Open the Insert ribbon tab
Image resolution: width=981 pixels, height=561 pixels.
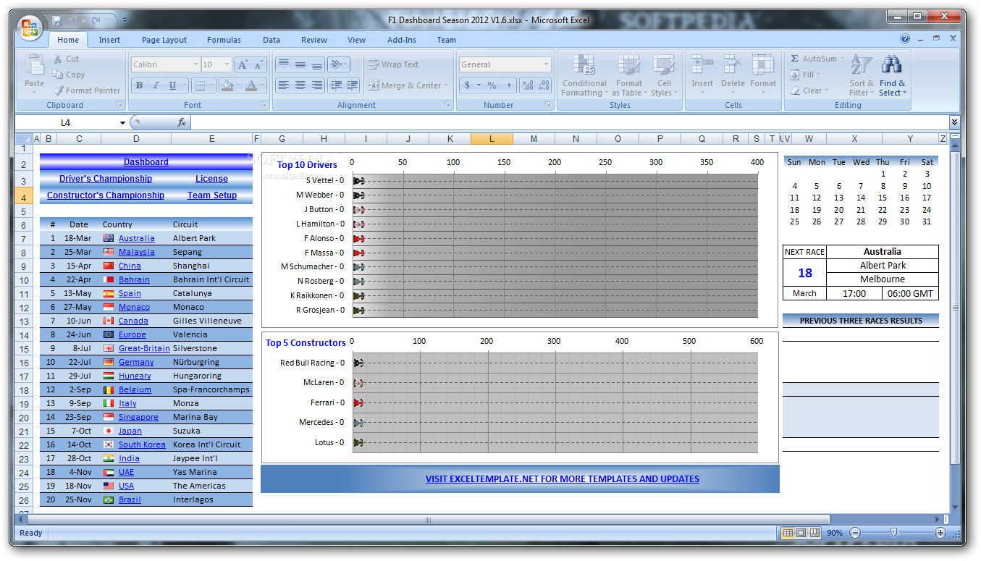pos(110,40)
